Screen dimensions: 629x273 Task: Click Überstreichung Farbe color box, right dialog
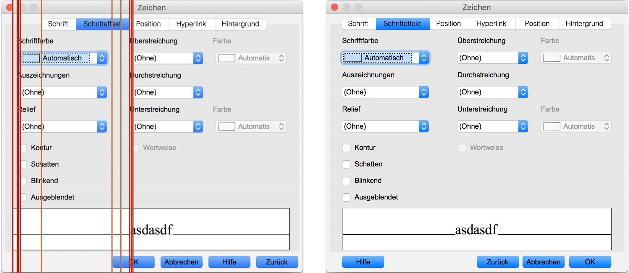pyautogui.click(x=576, y=58)
